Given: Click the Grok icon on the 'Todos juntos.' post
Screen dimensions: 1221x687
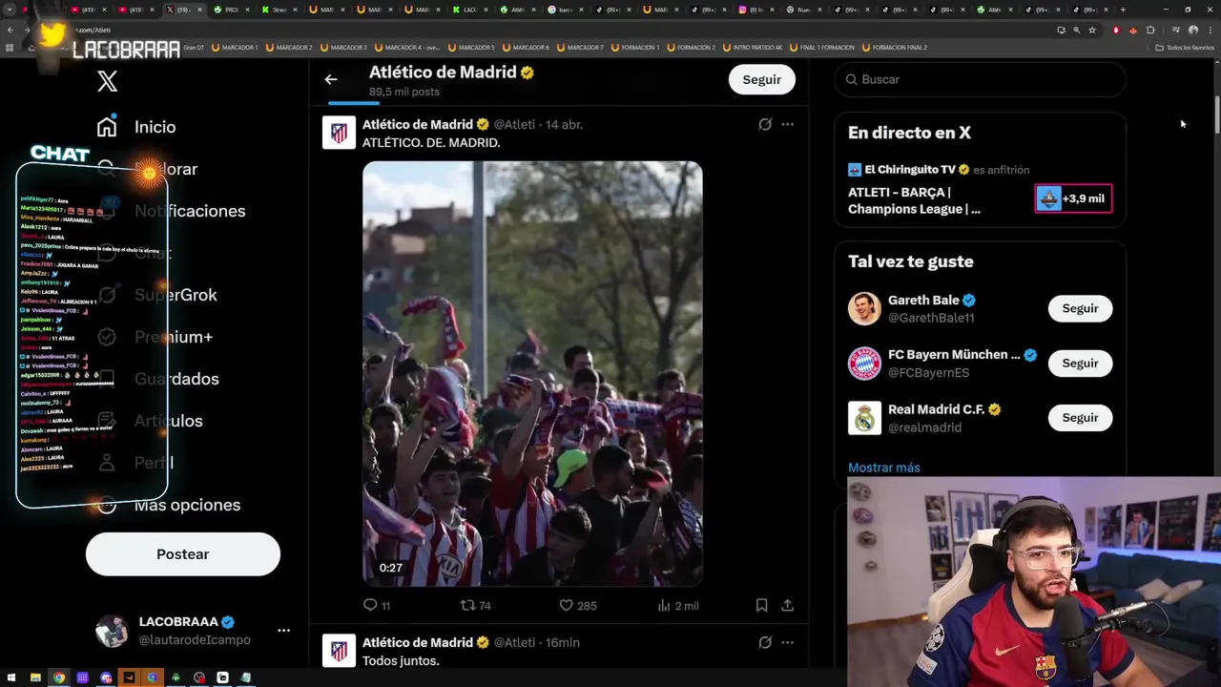Looking at the screenshot, I should tap(765, 642).
